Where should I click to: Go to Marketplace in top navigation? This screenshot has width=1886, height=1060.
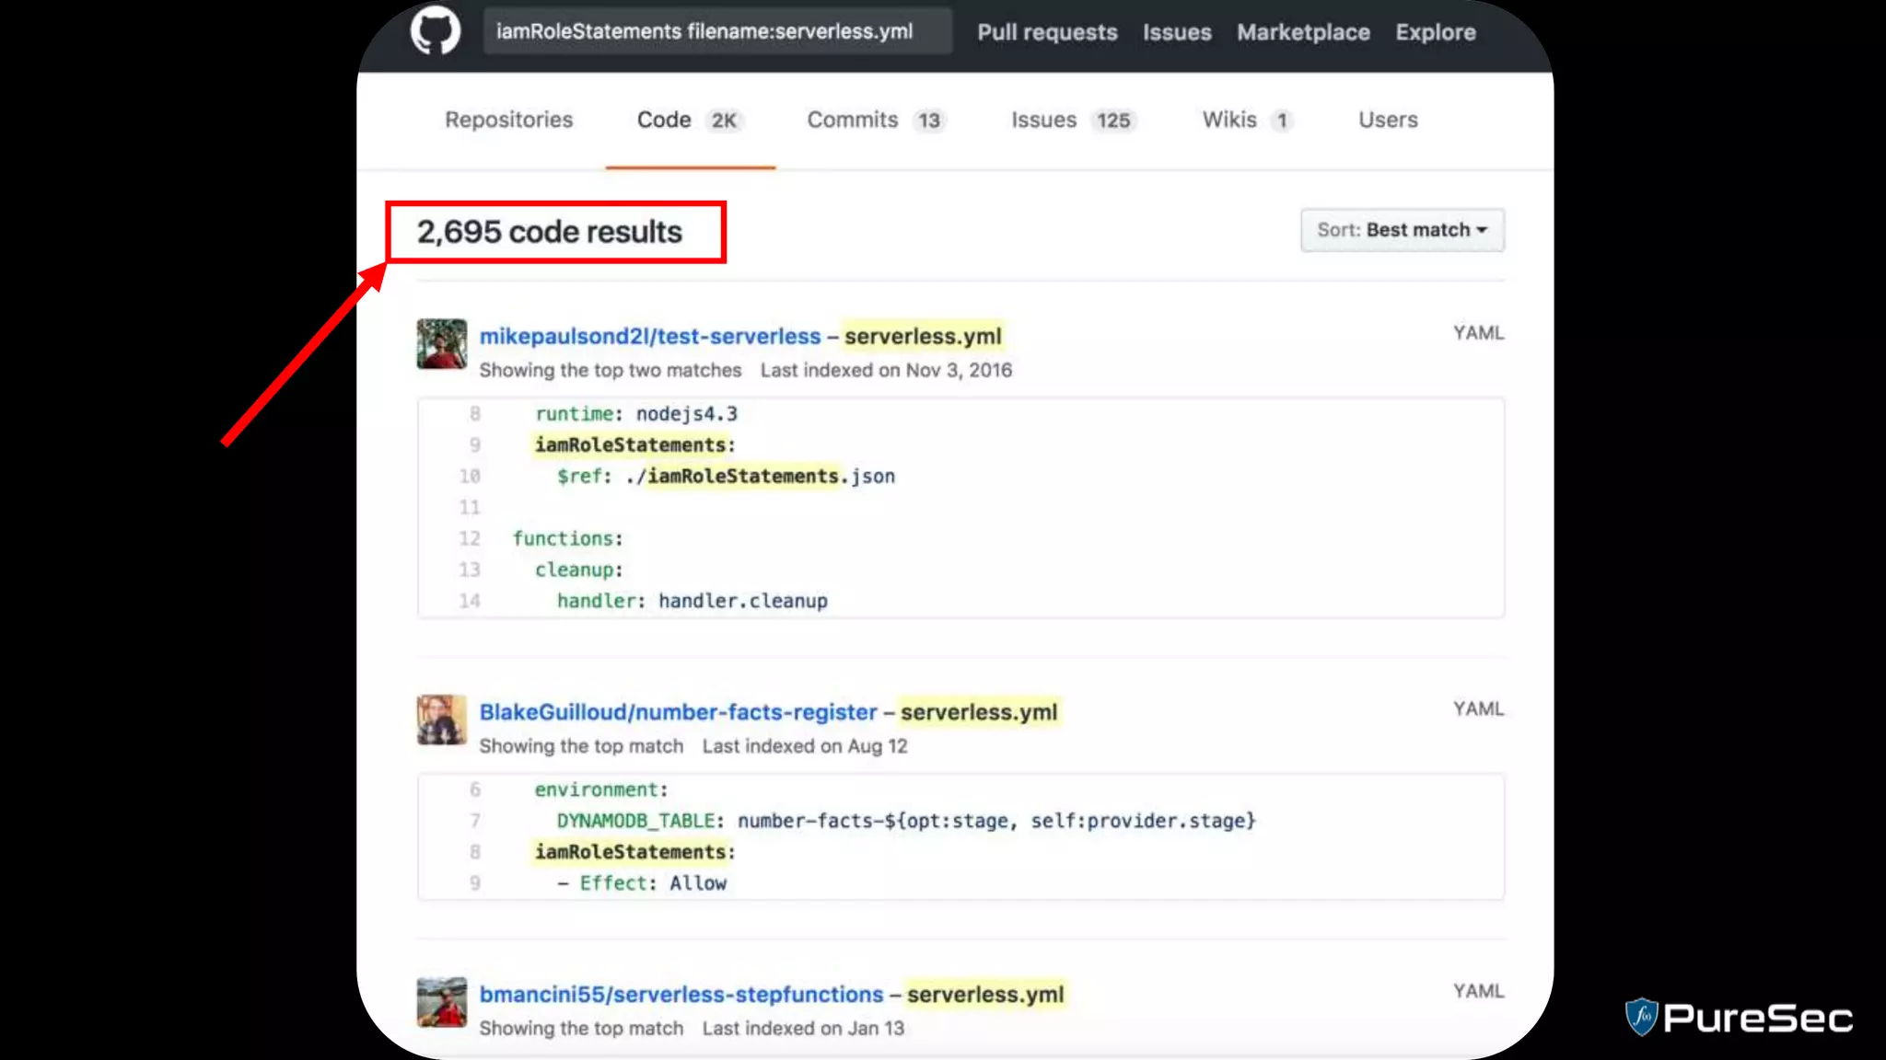[1303, 32]
